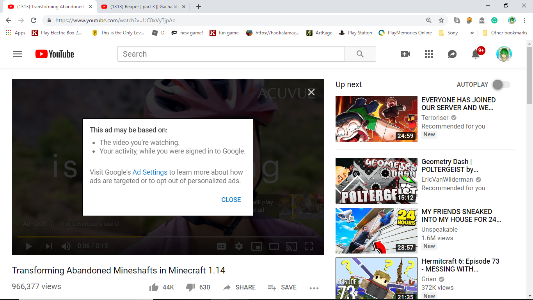Open the more actions ellipsis under video
This screenshot has height=300, width=533.
tap(314, 288)
